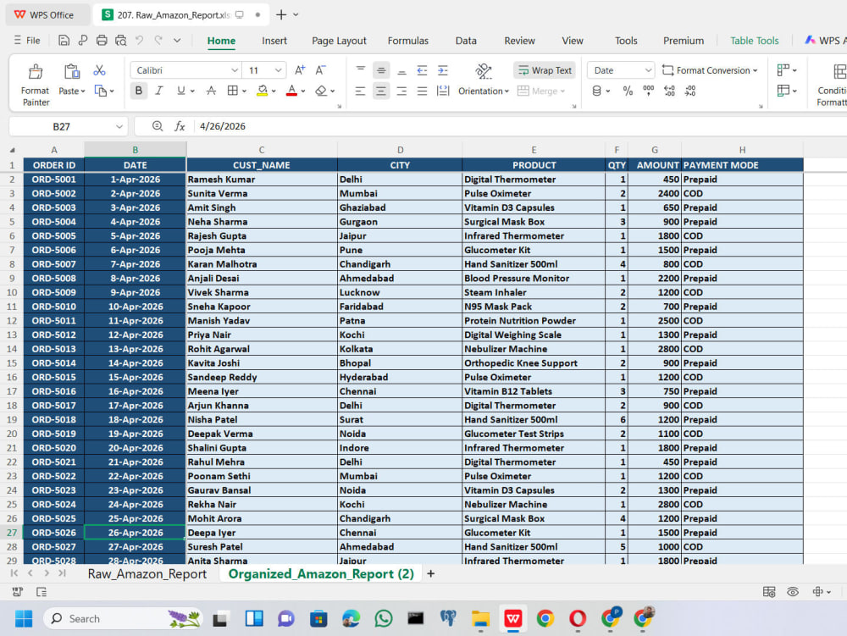Image resolution: width=847 pixels, height=636 pixels.
Task: Expand the borders dropdown arrow
Action: (x=244, y=91)
